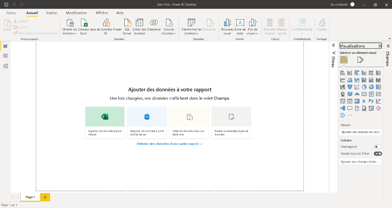
Task: Select the Python visual icon
Action: (x=371, y=101)
